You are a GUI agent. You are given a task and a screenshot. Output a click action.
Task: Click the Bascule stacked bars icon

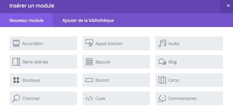tap(89, 62)
